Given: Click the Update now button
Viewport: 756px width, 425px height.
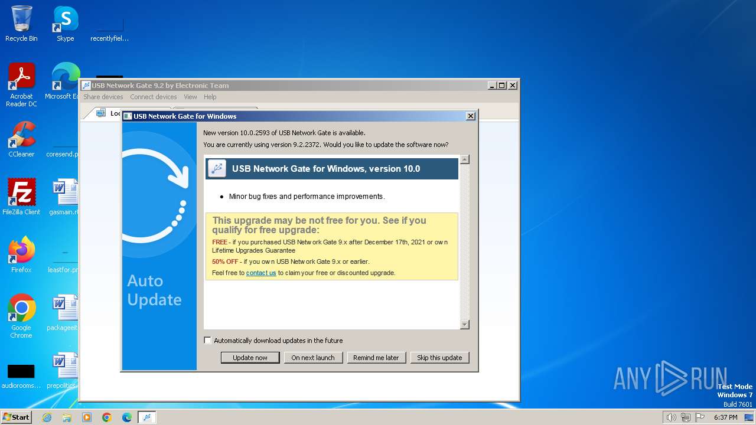Looking at the screenshot, I should pos(250,358).
